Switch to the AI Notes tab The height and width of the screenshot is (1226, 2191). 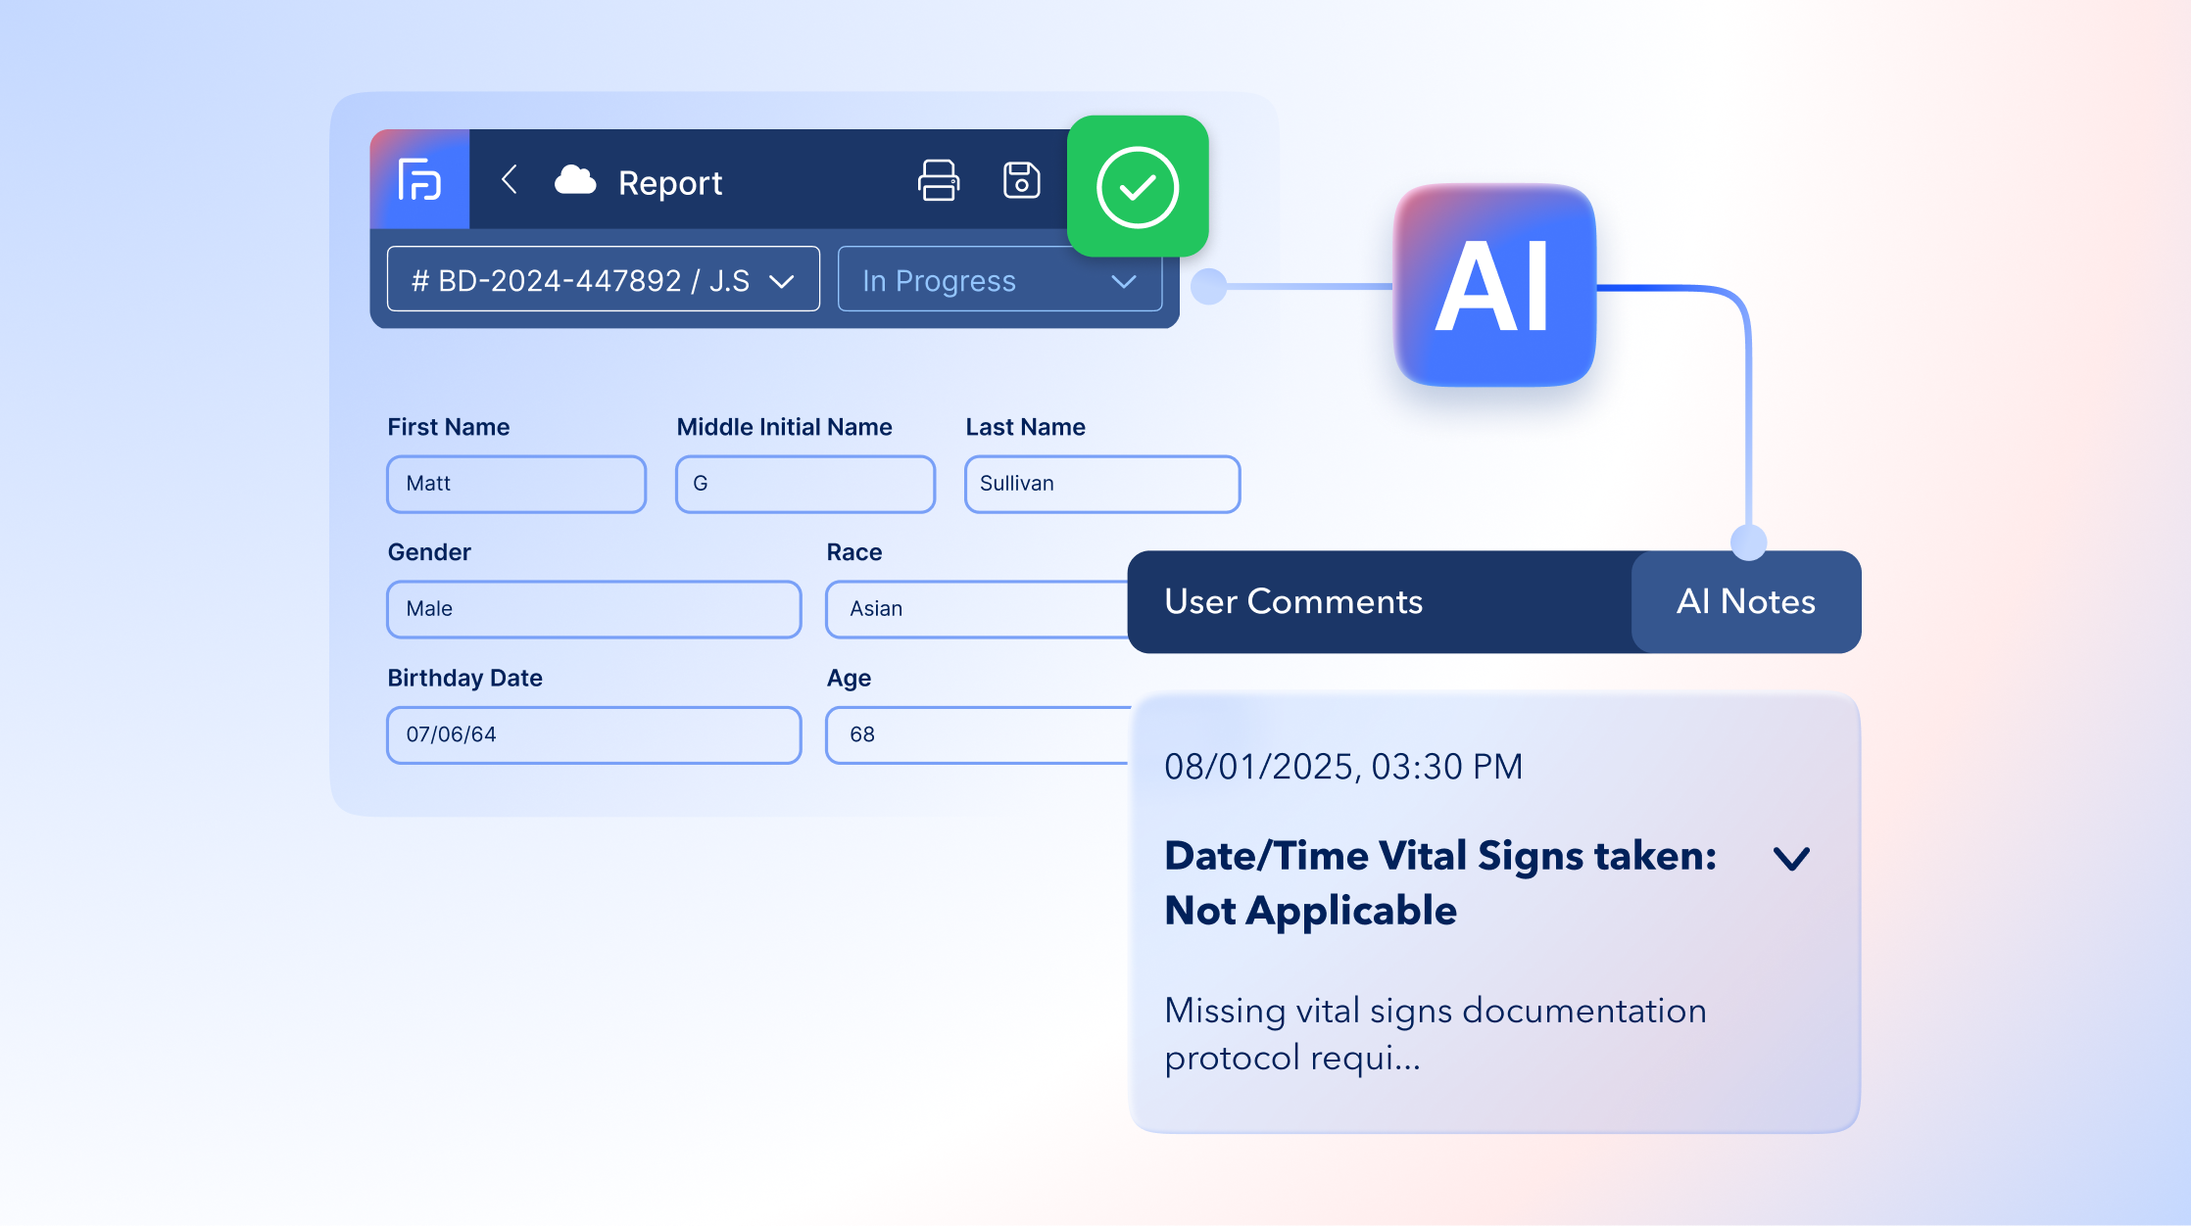(1745, 602)
